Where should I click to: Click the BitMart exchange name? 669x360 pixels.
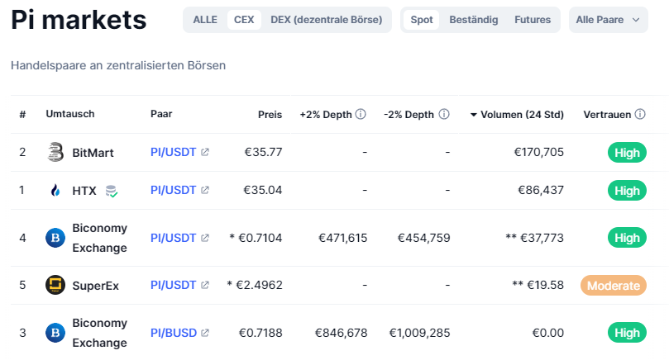point(93,153)
